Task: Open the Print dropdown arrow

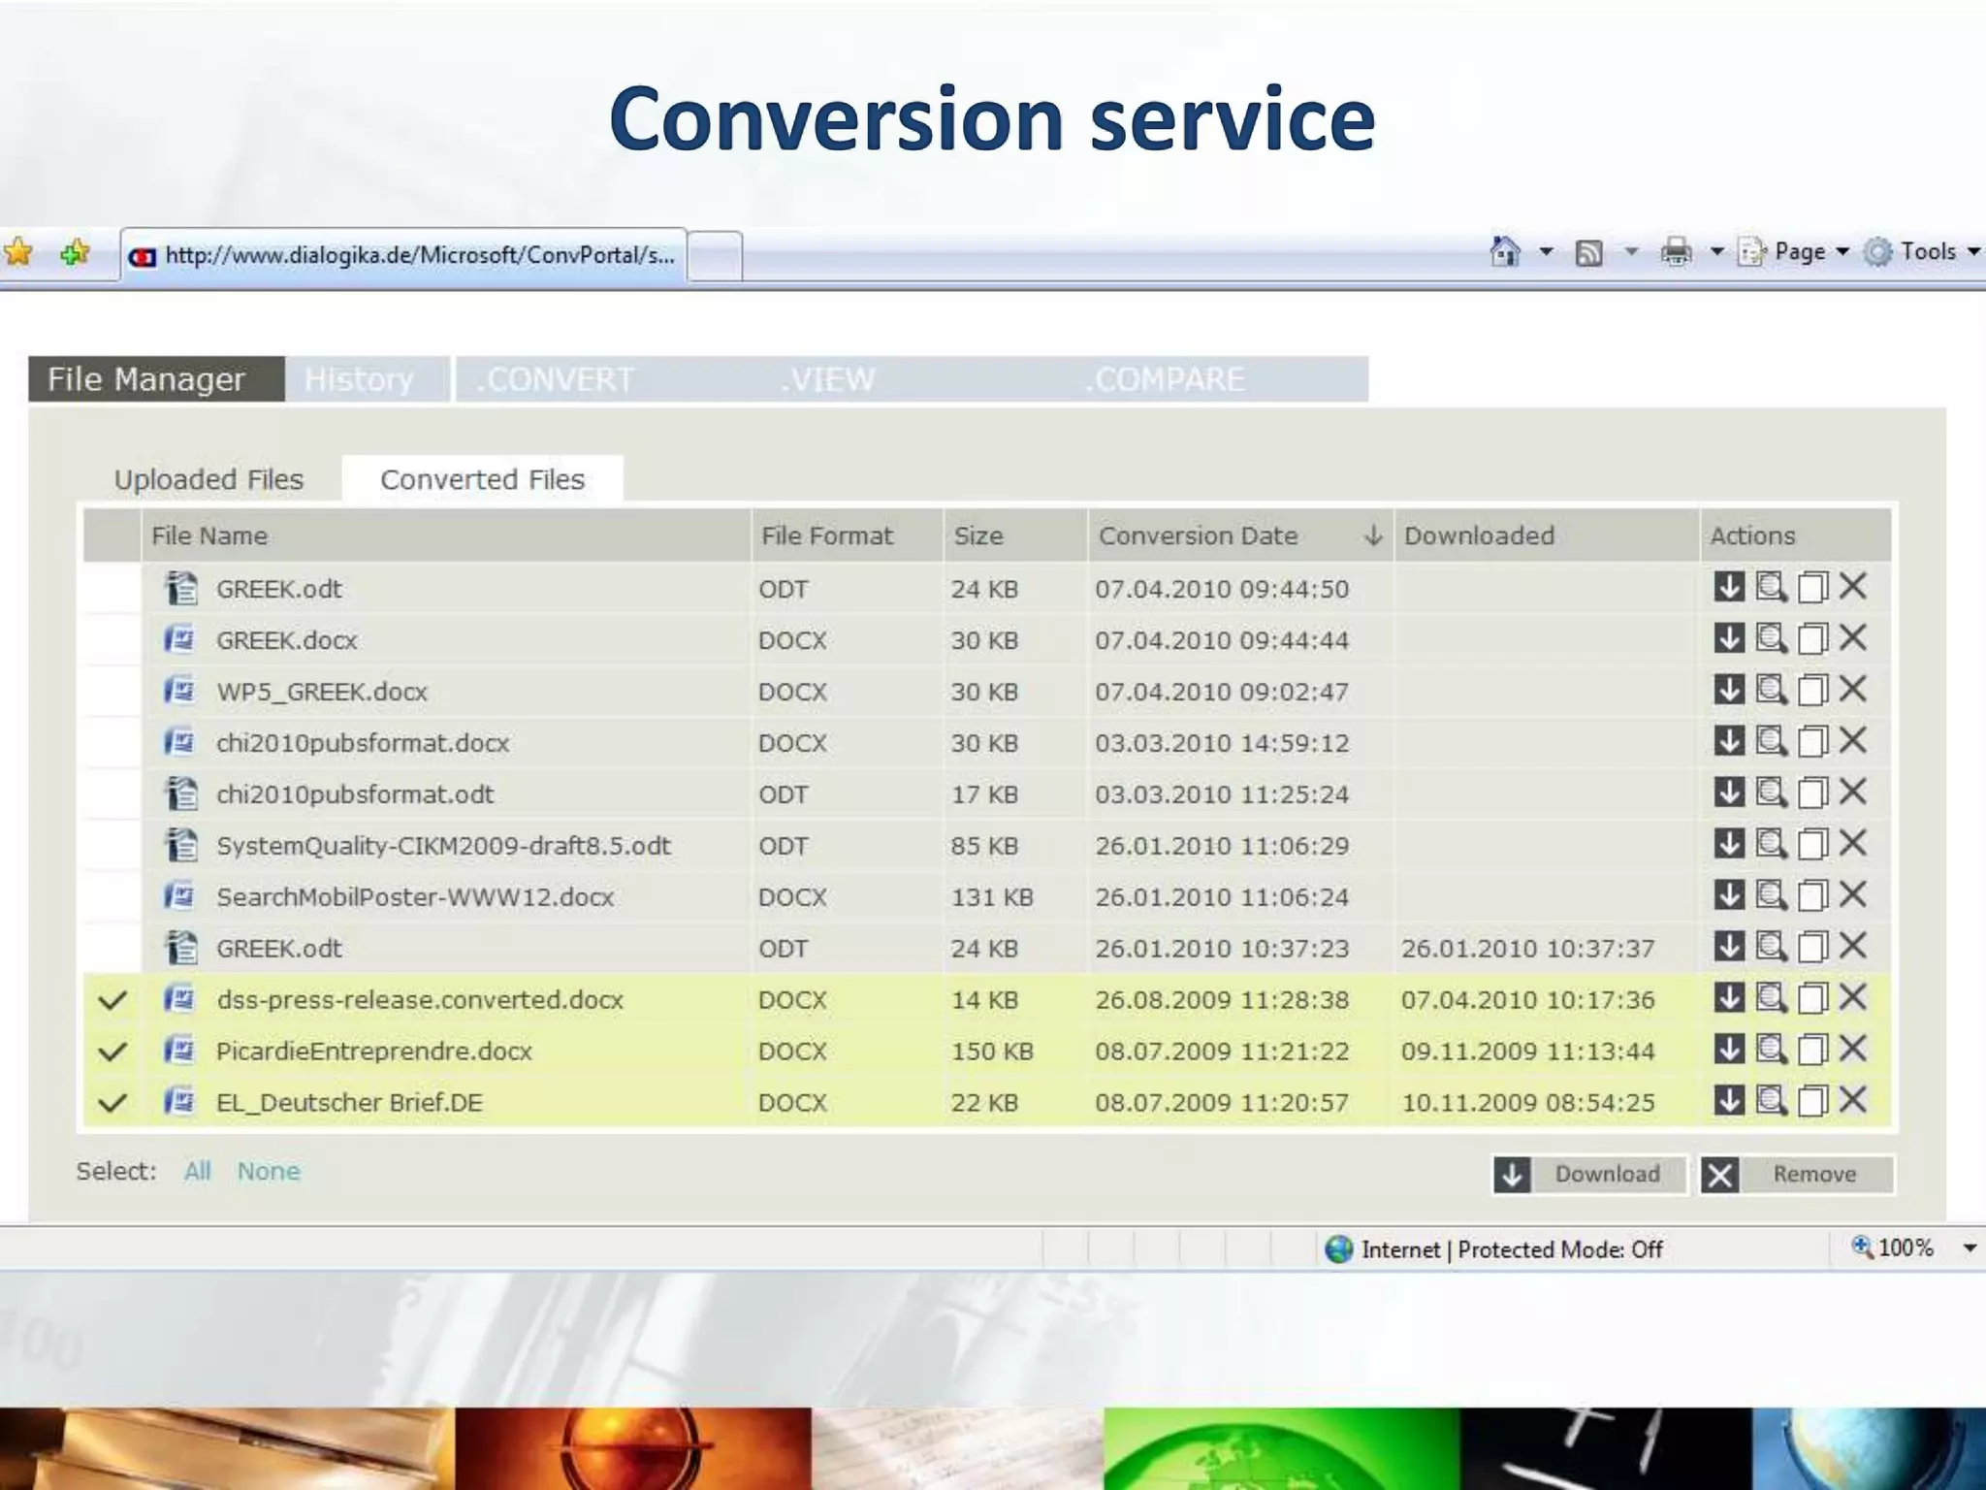Action: click(x=1716, y=252)
